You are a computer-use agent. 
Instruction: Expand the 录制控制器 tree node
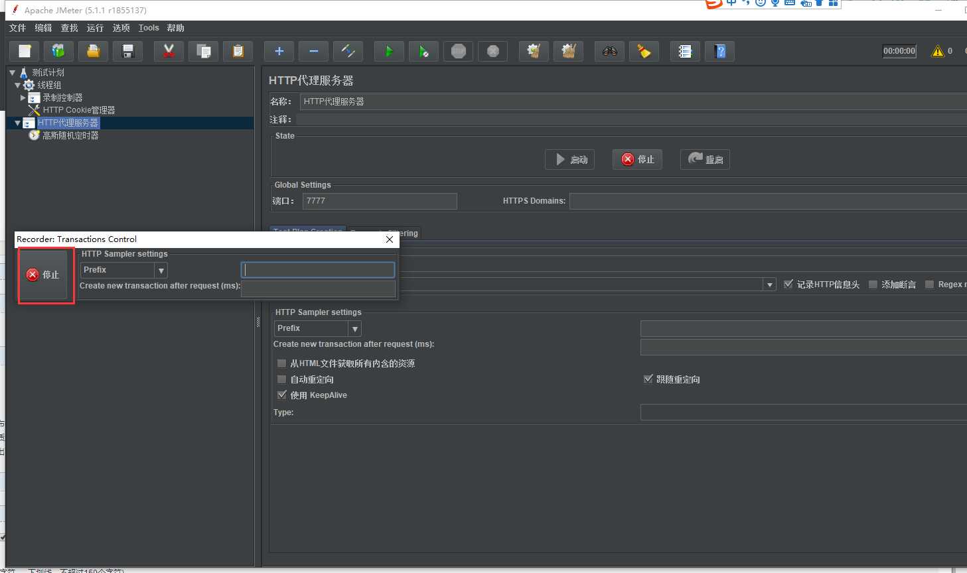pos(23,97)
